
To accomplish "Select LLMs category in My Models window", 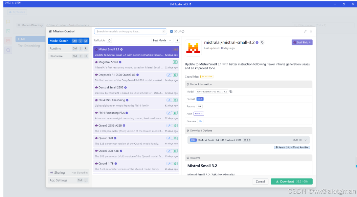I will coord(30,39).
